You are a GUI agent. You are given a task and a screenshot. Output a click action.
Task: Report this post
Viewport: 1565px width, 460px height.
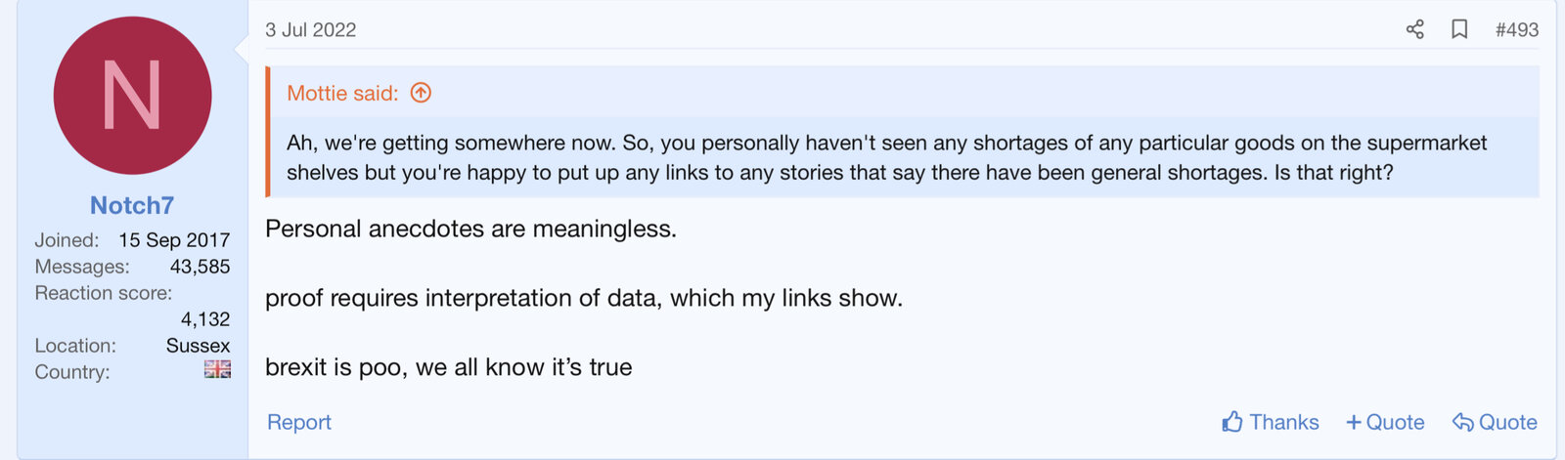299,422
